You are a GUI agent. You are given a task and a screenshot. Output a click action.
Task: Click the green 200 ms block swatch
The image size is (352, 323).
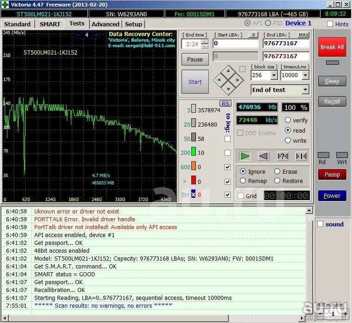tap(193, 151)
